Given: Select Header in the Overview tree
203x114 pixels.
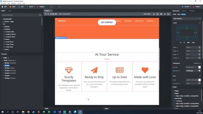Looking at the screenshot, I should coord(7,66).
